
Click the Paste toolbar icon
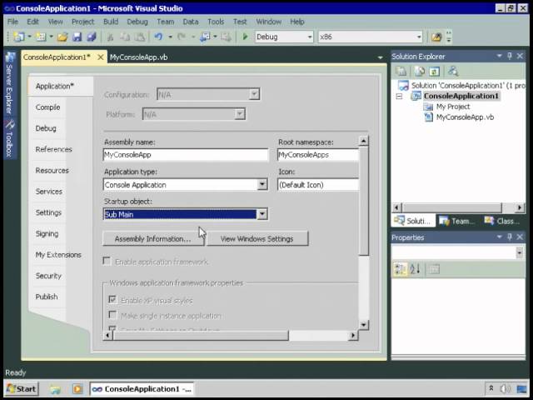pyautogui.click(x=139, y=37)
